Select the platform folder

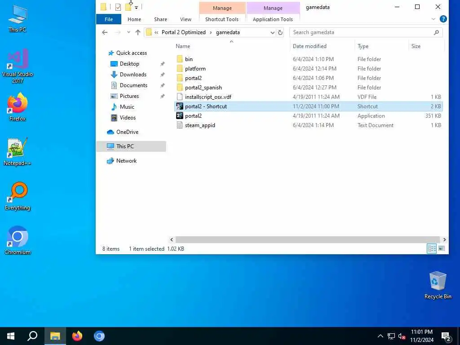(x=195, y=69)
